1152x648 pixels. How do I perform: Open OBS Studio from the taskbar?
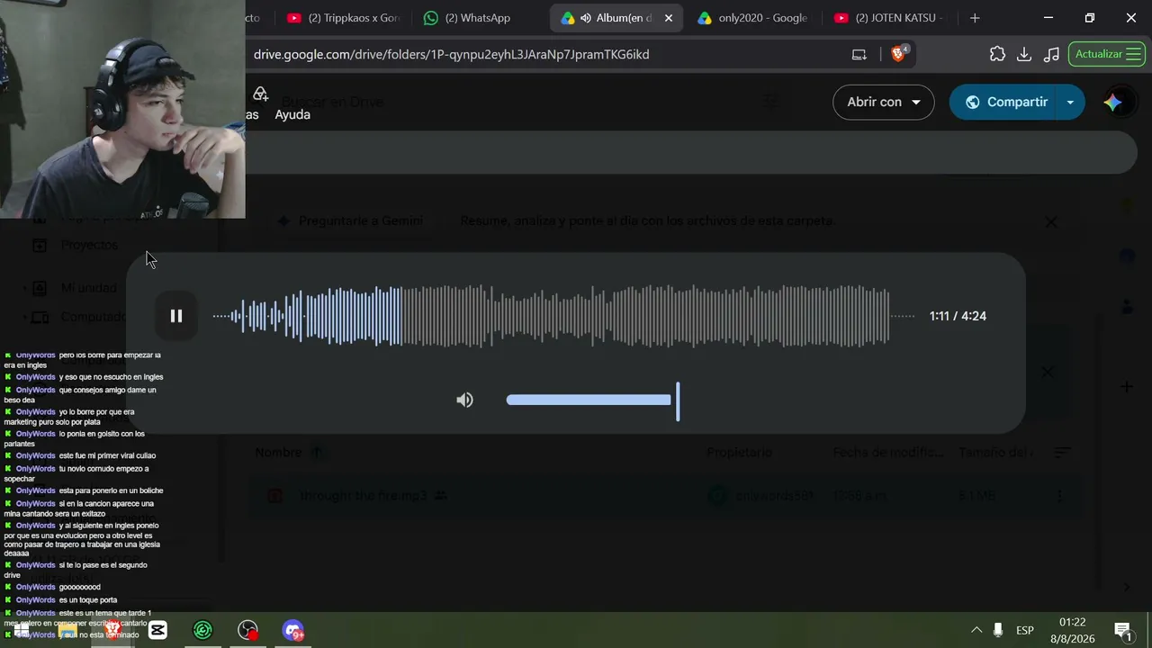click(x=247, y=630)
